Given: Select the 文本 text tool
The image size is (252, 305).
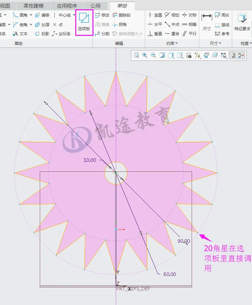Looking at the screenshot, I should tap(20, 34).
